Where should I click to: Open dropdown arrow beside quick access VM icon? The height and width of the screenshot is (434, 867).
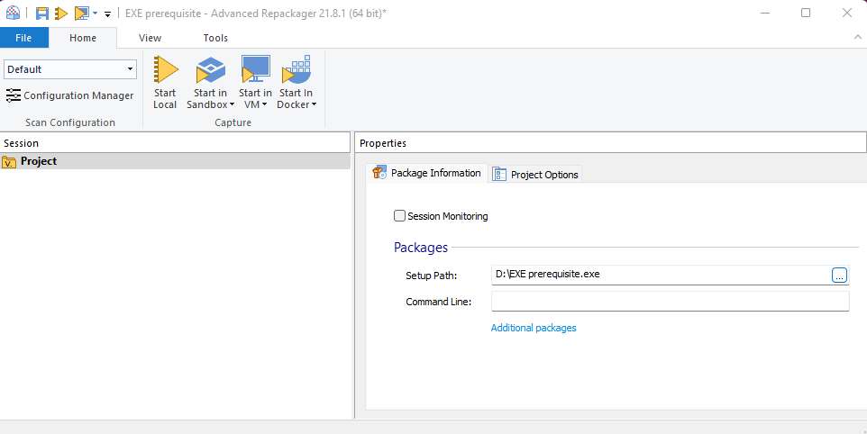[96, 14]
